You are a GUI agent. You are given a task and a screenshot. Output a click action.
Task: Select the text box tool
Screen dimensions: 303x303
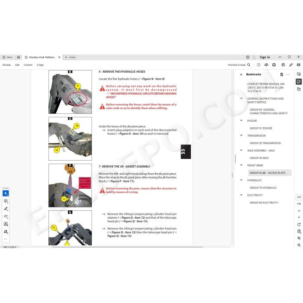click(6, 224)
